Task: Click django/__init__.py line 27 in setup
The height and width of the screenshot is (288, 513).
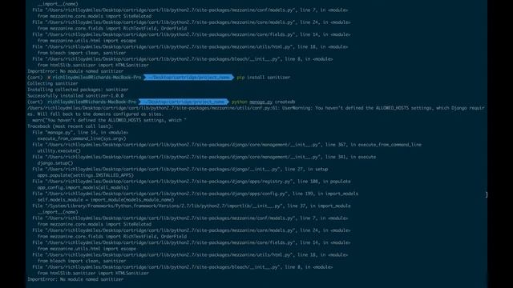Action: [180, 169]
